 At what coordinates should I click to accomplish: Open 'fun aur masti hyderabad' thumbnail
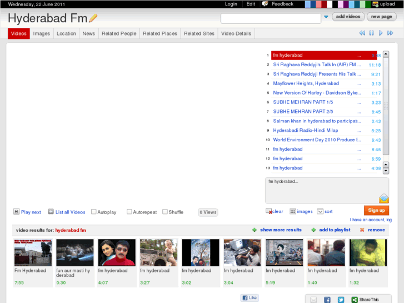75,252
